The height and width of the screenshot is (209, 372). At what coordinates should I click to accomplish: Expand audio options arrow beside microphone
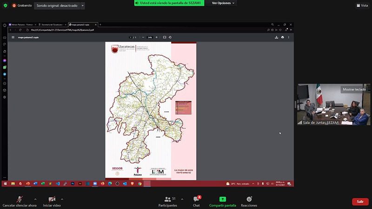pyautogui.click(x=35, y=199)
